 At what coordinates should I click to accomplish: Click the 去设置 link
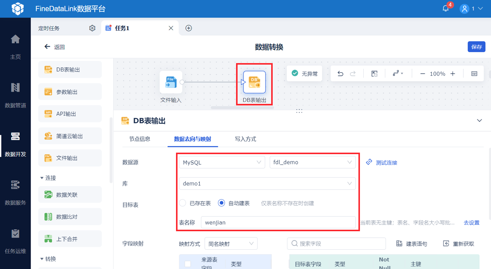pos(472,223)
